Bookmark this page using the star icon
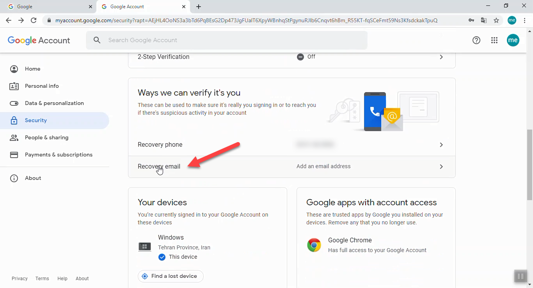The width and height of the screenshot is (533, 288). point(496,20)
